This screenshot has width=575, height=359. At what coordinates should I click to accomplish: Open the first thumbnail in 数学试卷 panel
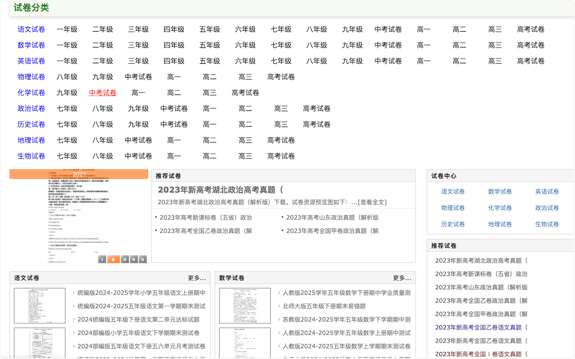tap(245, 306)
